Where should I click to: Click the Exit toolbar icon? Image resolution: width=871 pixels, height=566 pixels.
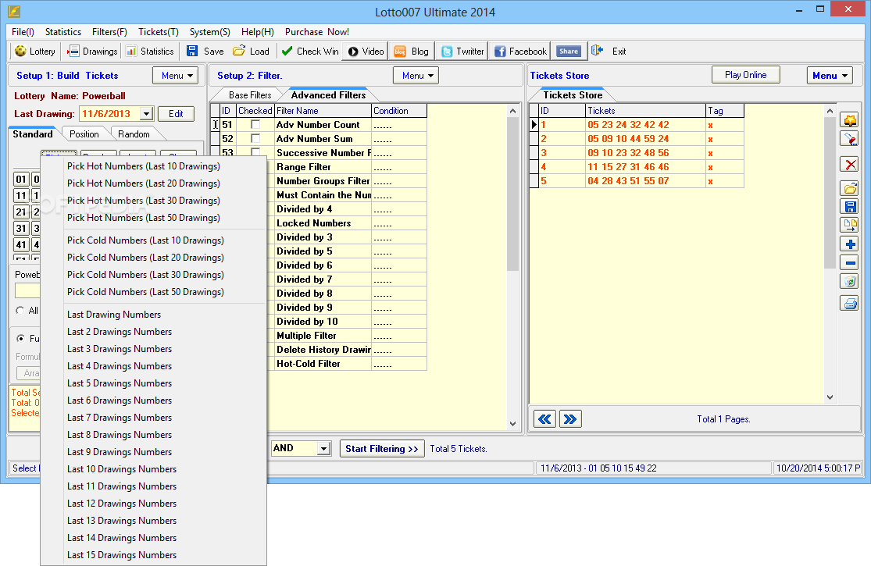597,51
